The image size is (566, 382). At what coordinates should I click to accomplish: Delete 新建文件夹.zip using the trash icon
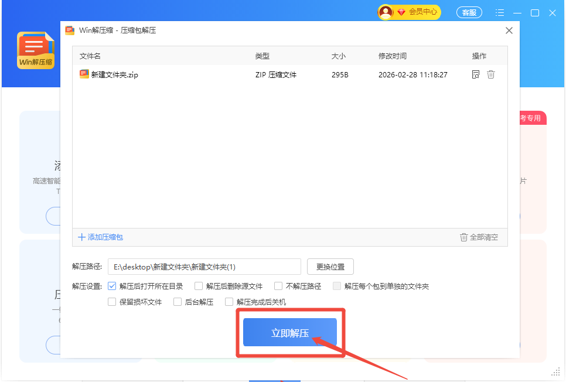coord(491,74)
